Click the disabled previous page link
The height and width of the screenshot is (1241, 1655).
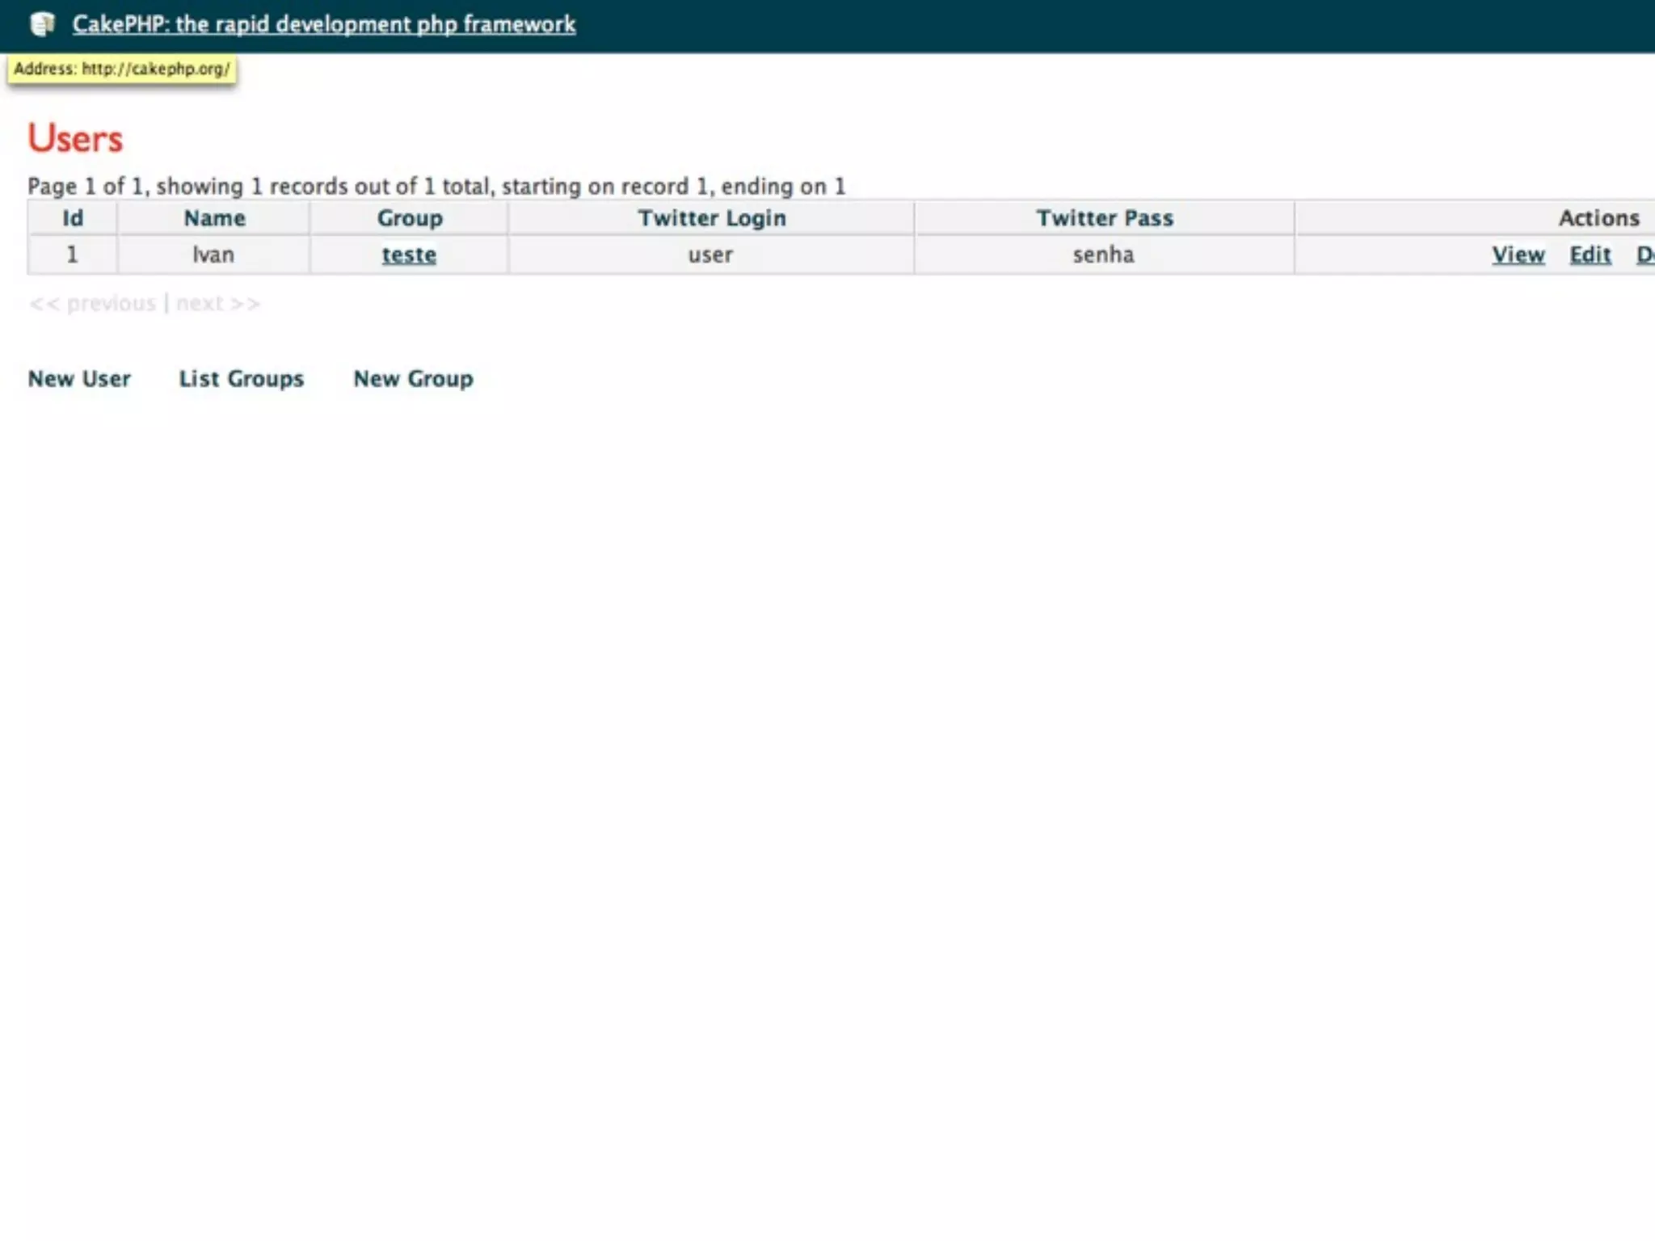tap(93, 304)
